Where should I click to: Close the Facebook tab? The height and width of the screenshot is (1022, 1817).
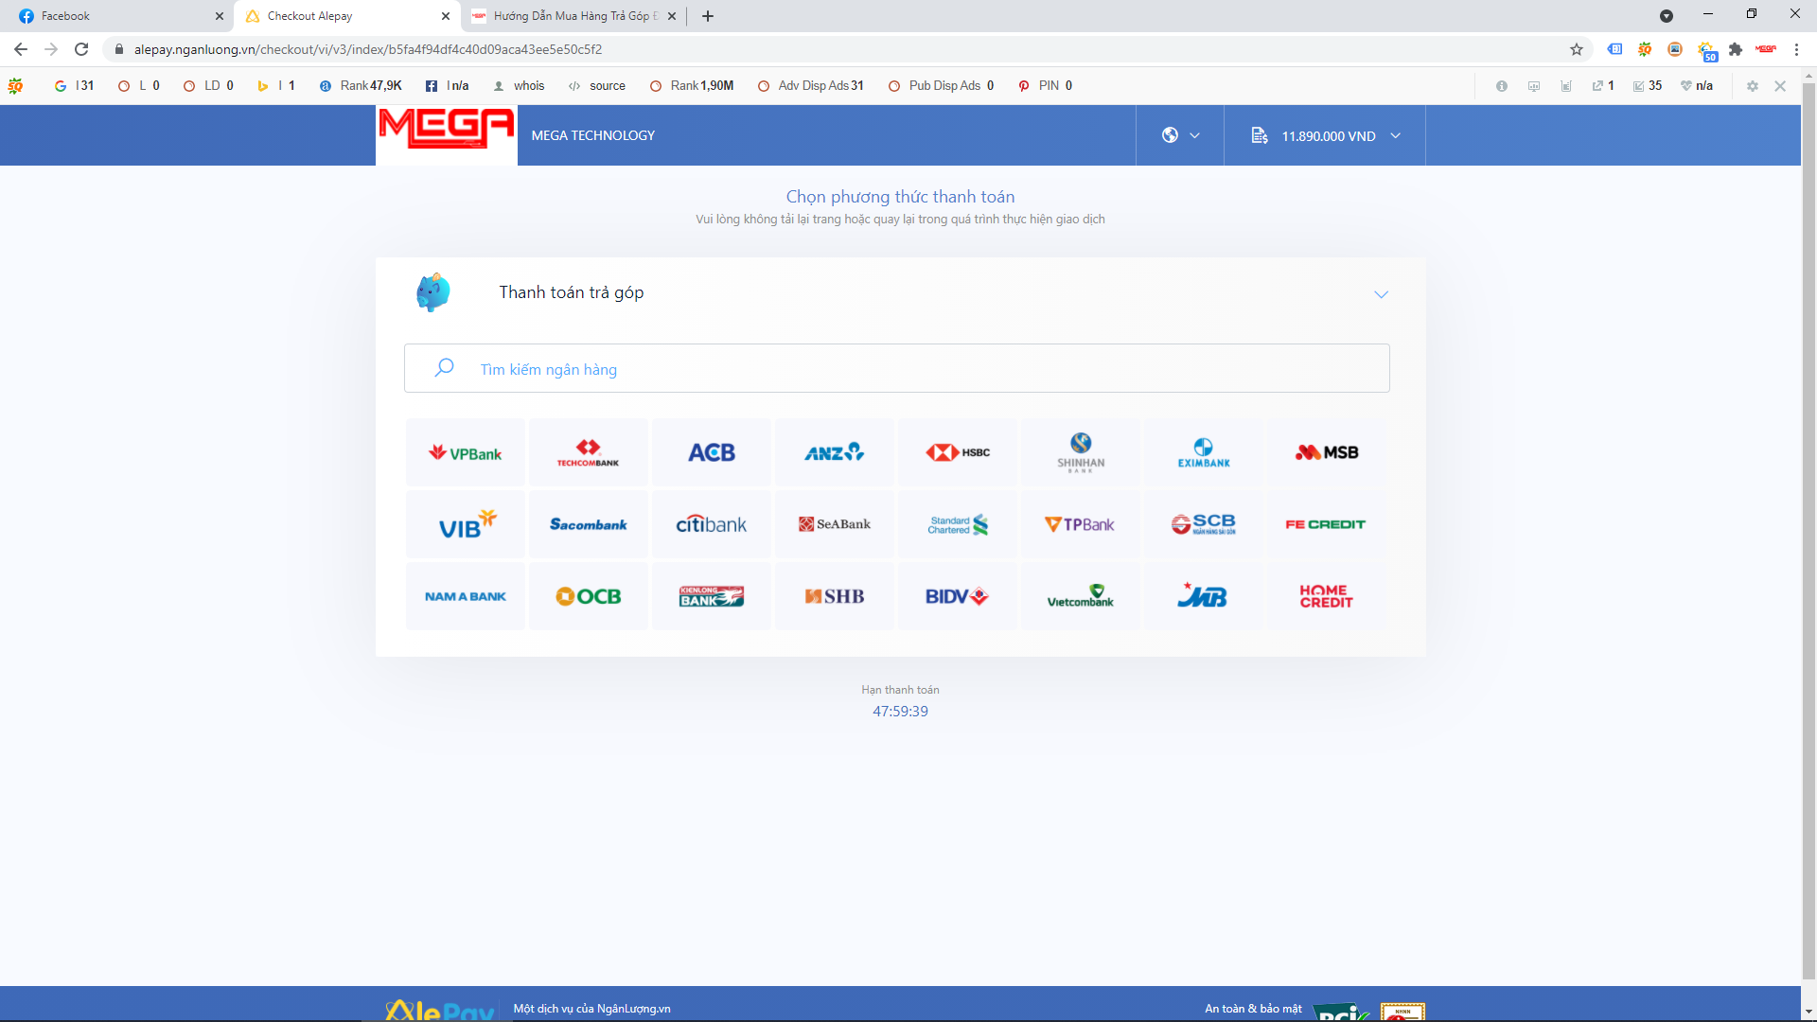coord(220,16)
